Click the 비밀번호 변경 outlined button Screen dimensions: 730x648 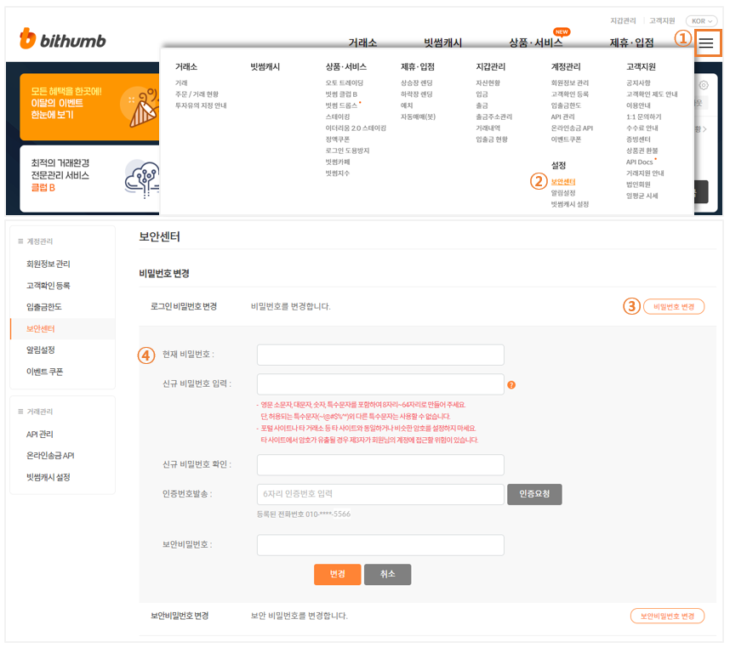674,306
